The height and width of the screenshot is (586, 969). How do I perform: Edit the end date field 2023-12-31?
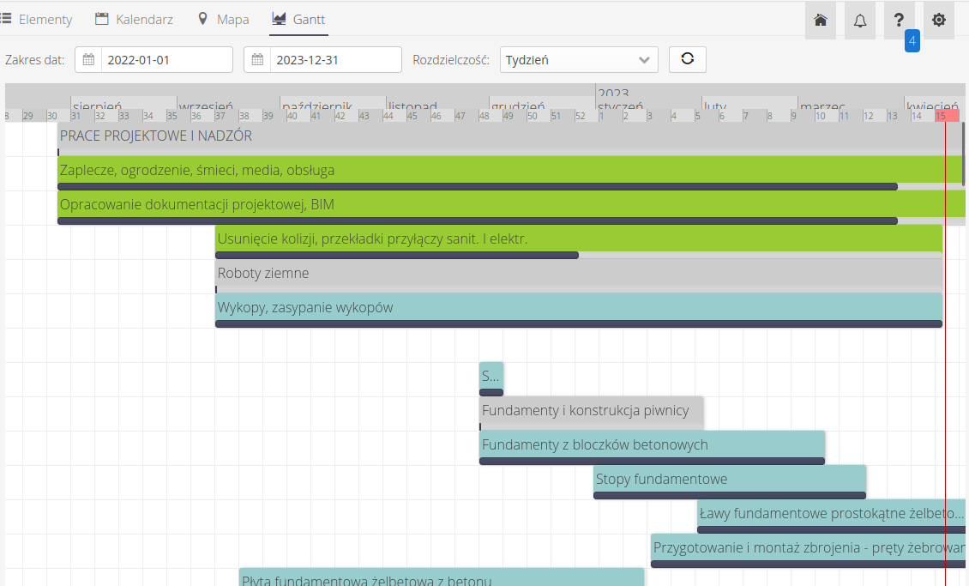pos(335,60)
